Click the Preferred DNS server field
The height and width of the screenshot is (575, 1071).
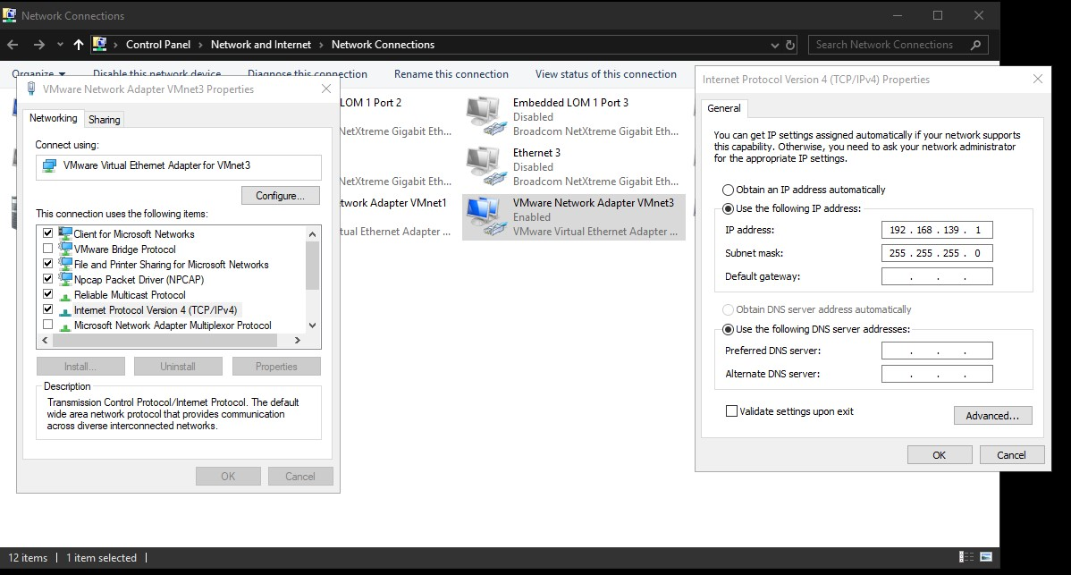click(x=937, y=351)
